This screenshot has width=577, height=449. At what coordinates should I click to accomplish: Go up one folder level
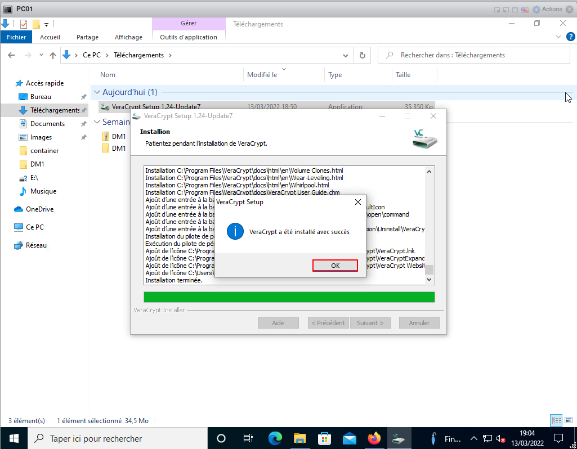click(x=53, y=55)
